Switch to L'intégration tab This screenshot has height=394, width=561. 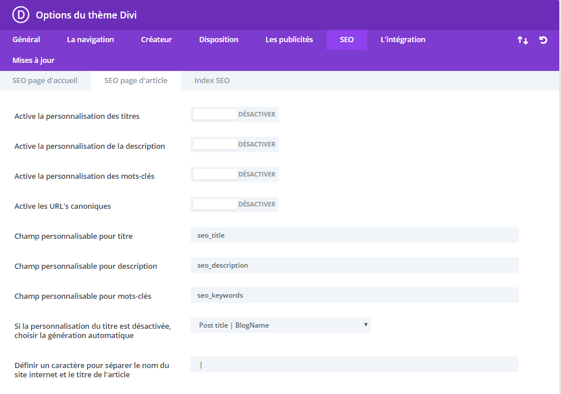[403, 40]
